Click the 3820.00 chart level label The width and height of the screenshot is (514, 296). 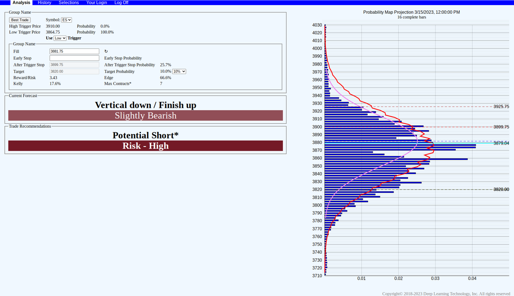pyautogui.click(x=501, y=189)
